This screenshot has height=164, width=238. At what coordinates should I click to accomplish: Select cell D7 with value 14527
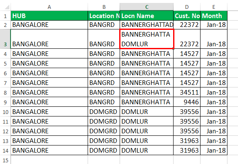pyautogui.click(x=187, y=82)
